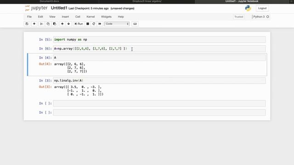Copy selected cells icon
The image size is (294, 165).
pyautogui.click(x=48, y=24)
